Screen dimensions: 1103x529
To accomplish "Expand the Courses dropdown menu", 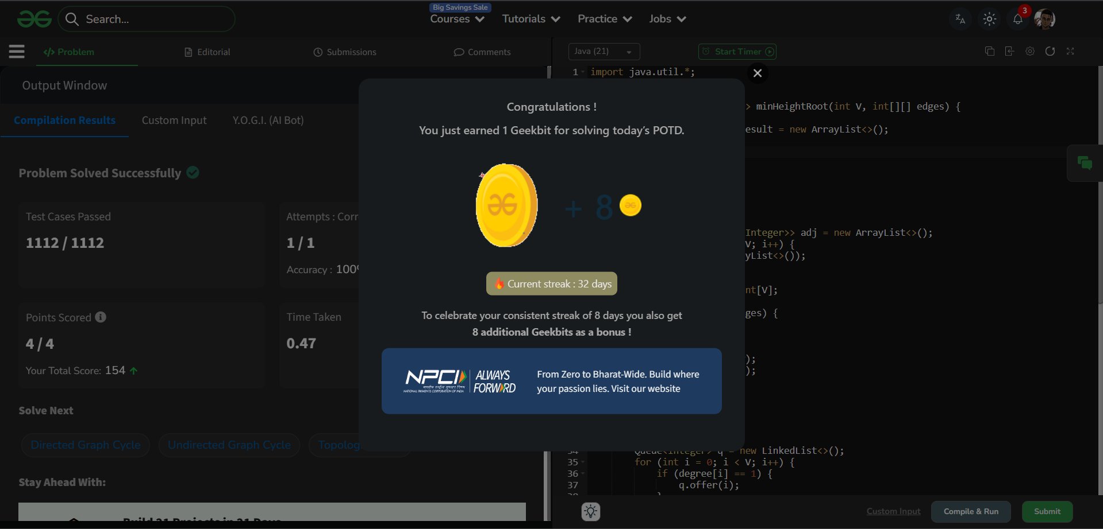I will [x=458, y=19].
